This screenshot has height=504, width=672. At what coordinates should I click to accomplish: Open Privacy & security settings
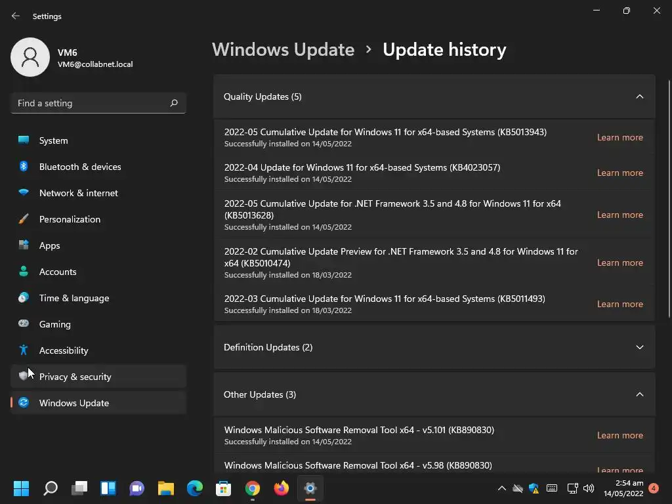[x=98, y=376]
